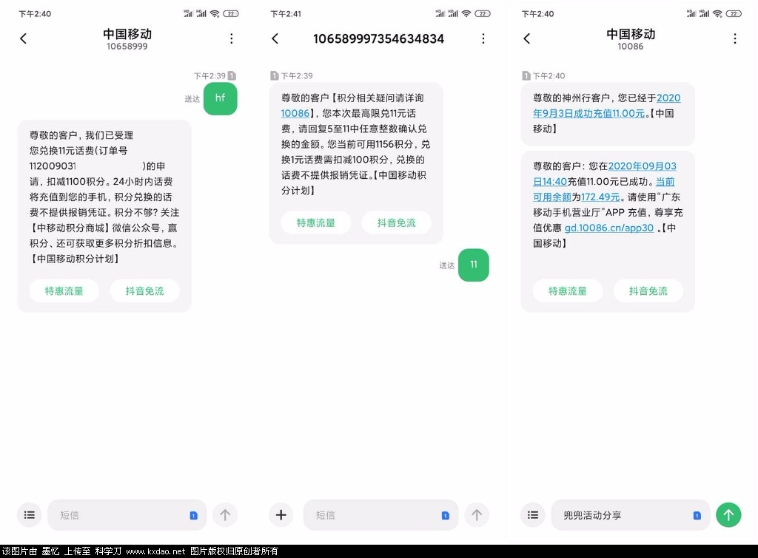Tap 特惠流量 under the 兑换11元话费 message
This screenshot has height=558, width=758.
(x=64, y=291)
